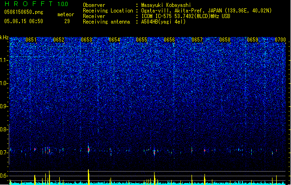Click the 0700 time marker

coord(280,40)
